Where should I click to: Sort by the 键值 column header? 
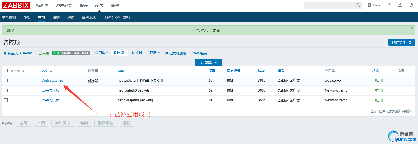121,71
